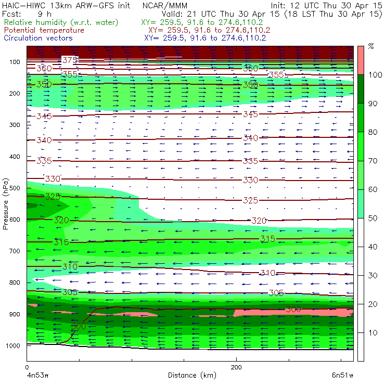Viewport: 385px width, 385px height.
Task: Click the green XY coordinates line
Action: tap(202, 22)
